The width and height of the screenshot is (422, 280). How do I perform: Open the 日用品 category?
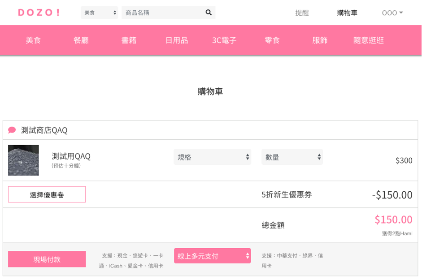177,40
